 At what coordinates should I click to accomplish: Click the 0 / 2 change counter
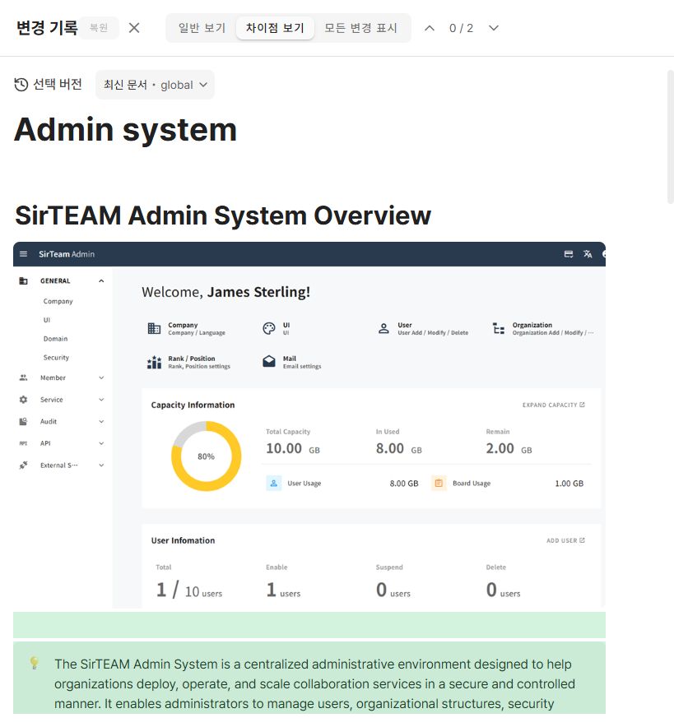[x=461, y=28]
